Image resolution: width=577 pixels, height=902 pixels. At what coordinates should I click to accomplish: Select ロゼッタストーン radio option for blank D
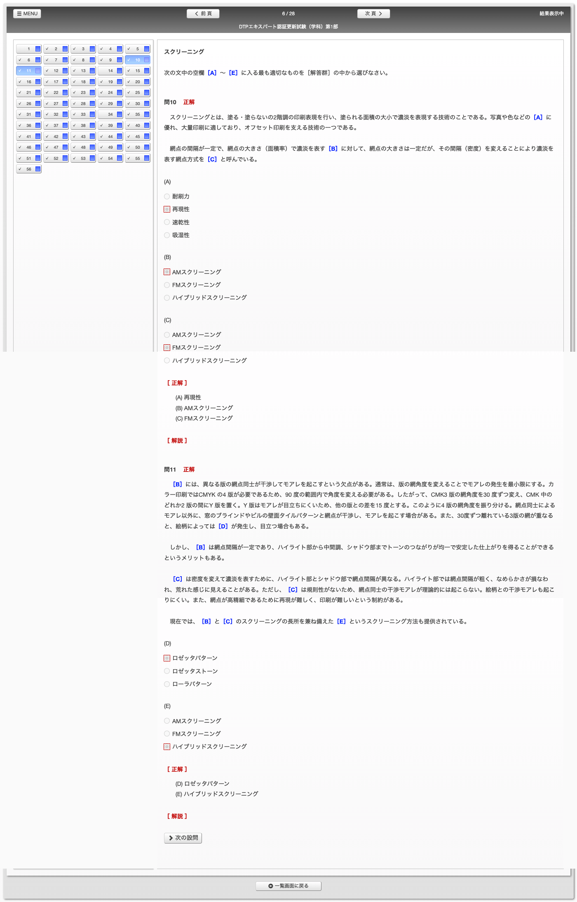click(x=167, y=671)
